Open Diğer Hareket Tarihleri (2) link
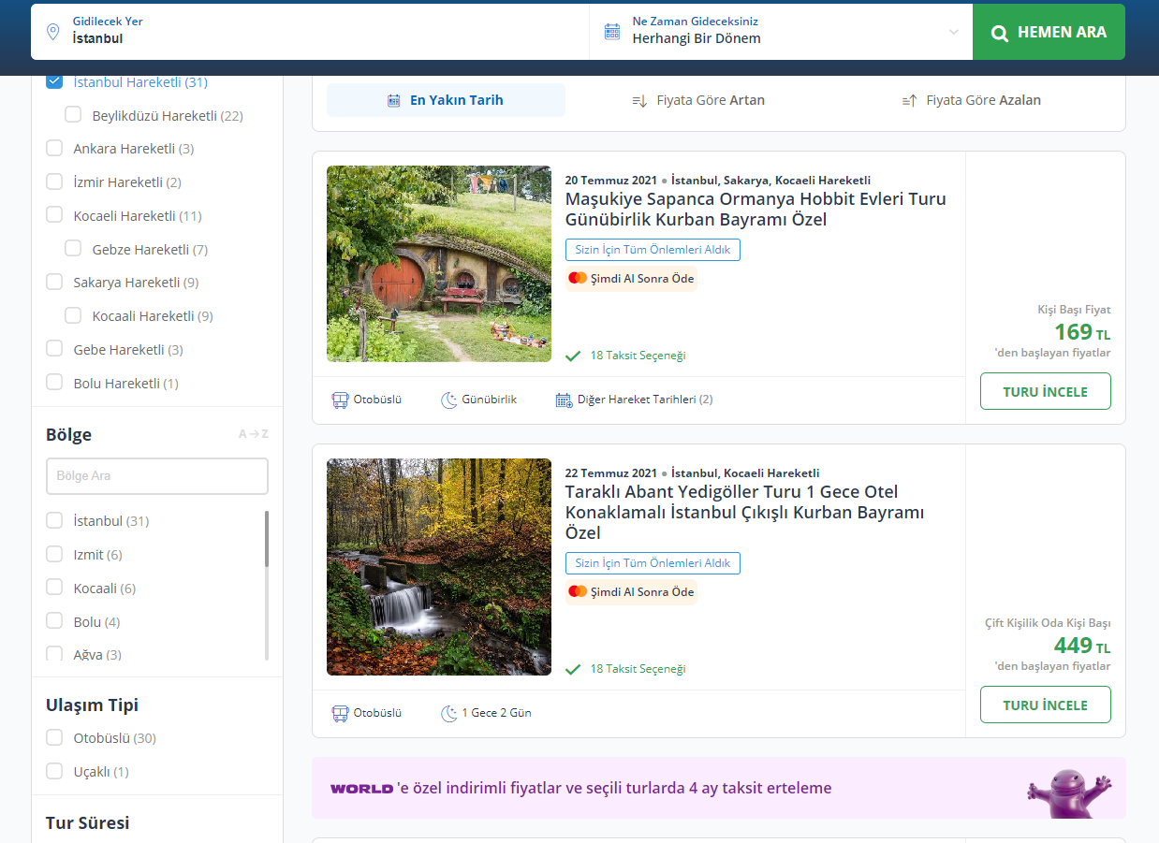Viewport: 1159px width, 843px height. coord(645,400)
